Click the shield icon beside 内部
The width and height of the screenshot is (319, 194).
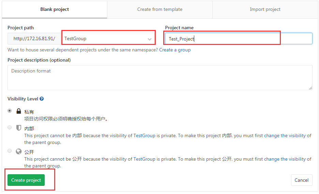pyautogui.click(x=19, y=128)
